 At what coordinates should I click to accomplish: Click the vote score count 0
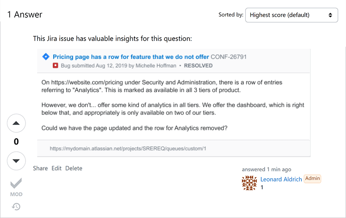(x=16, y=142)
